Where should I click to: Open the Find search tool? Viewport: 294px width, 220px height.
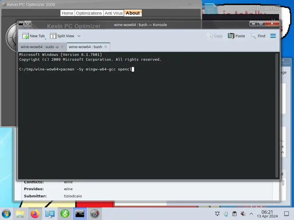click(x=258, y=36)
